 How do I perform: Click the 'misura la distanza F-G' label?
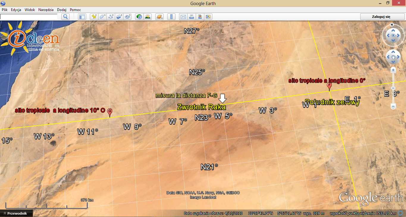click(187, 96)
